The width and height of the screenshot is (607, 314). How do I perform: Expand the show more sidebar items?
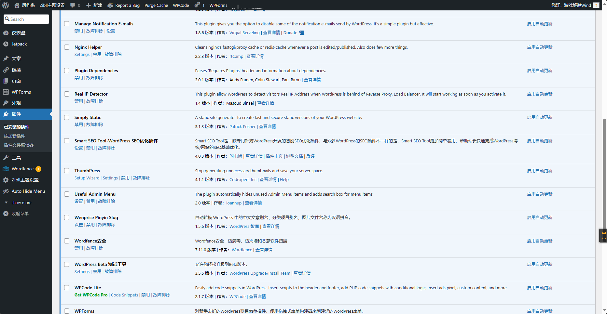pyautogui.click(x=21, y=203)
